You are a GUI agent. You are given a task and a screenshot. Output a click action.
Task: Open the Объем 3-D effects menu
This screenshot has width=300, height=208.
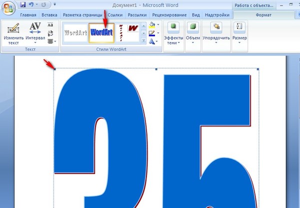coord(193,39)
